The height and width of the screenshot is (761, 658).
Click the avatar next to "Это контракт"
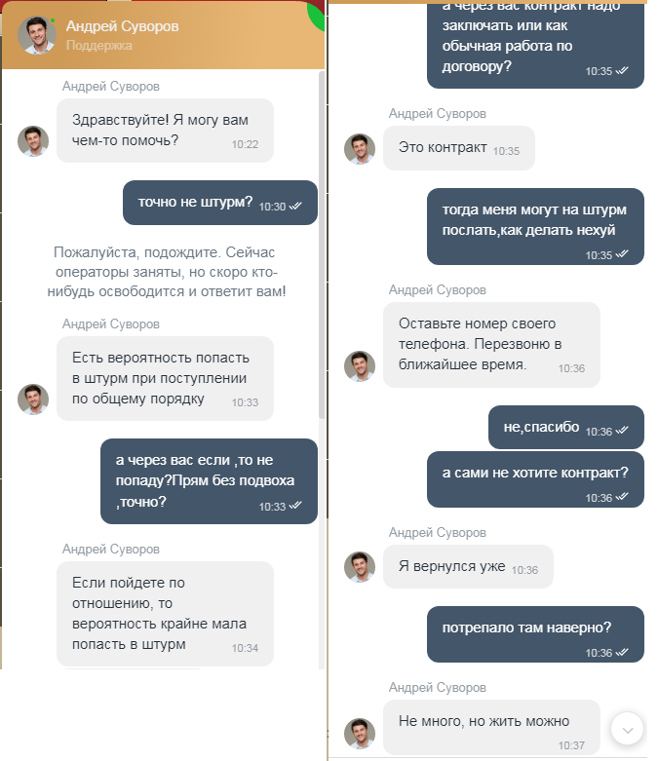coord(360,149)
